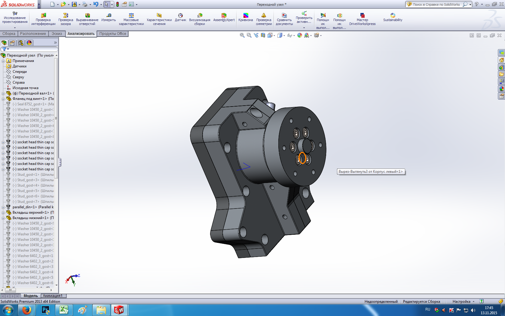Show Curvature display (Кривизна)
The image size is (505, 316).
(246, 17)
